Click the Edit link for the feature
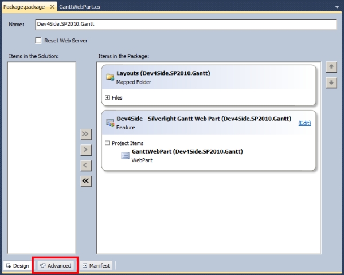344x275 pixels. pyautogui.click(x=305, y=123)
